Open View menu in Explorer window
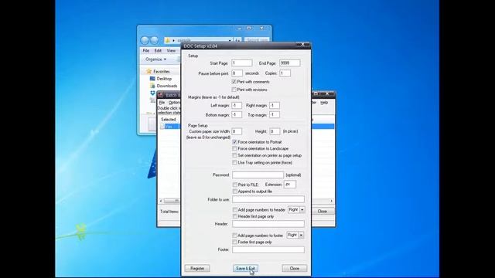 [171, 50]
